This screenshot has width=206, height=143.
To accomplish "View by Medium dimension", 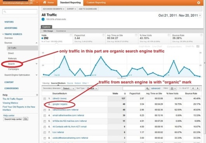I will tap(78, 83).
